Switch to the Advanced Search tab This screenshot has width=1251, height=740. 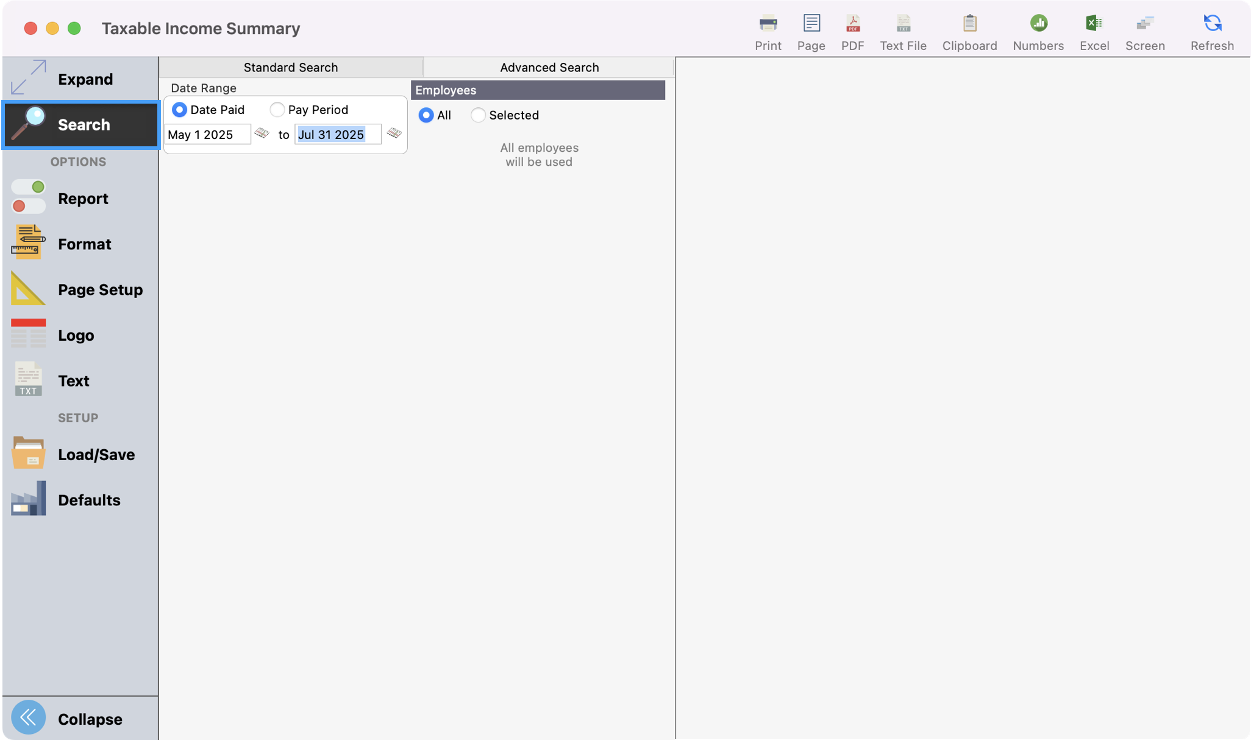pyautogui.click(x=548, y=67)
